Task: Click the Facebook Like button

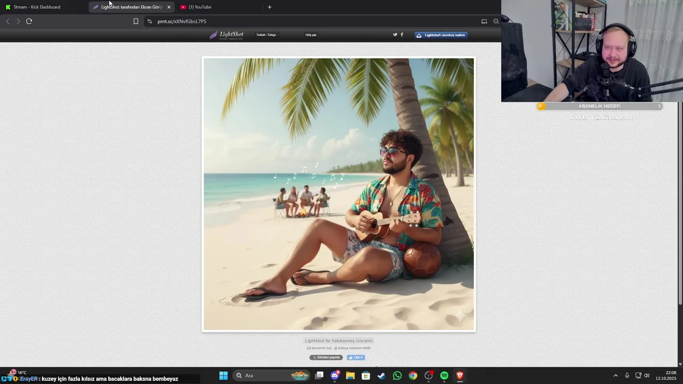Action: tap(356, 357)
